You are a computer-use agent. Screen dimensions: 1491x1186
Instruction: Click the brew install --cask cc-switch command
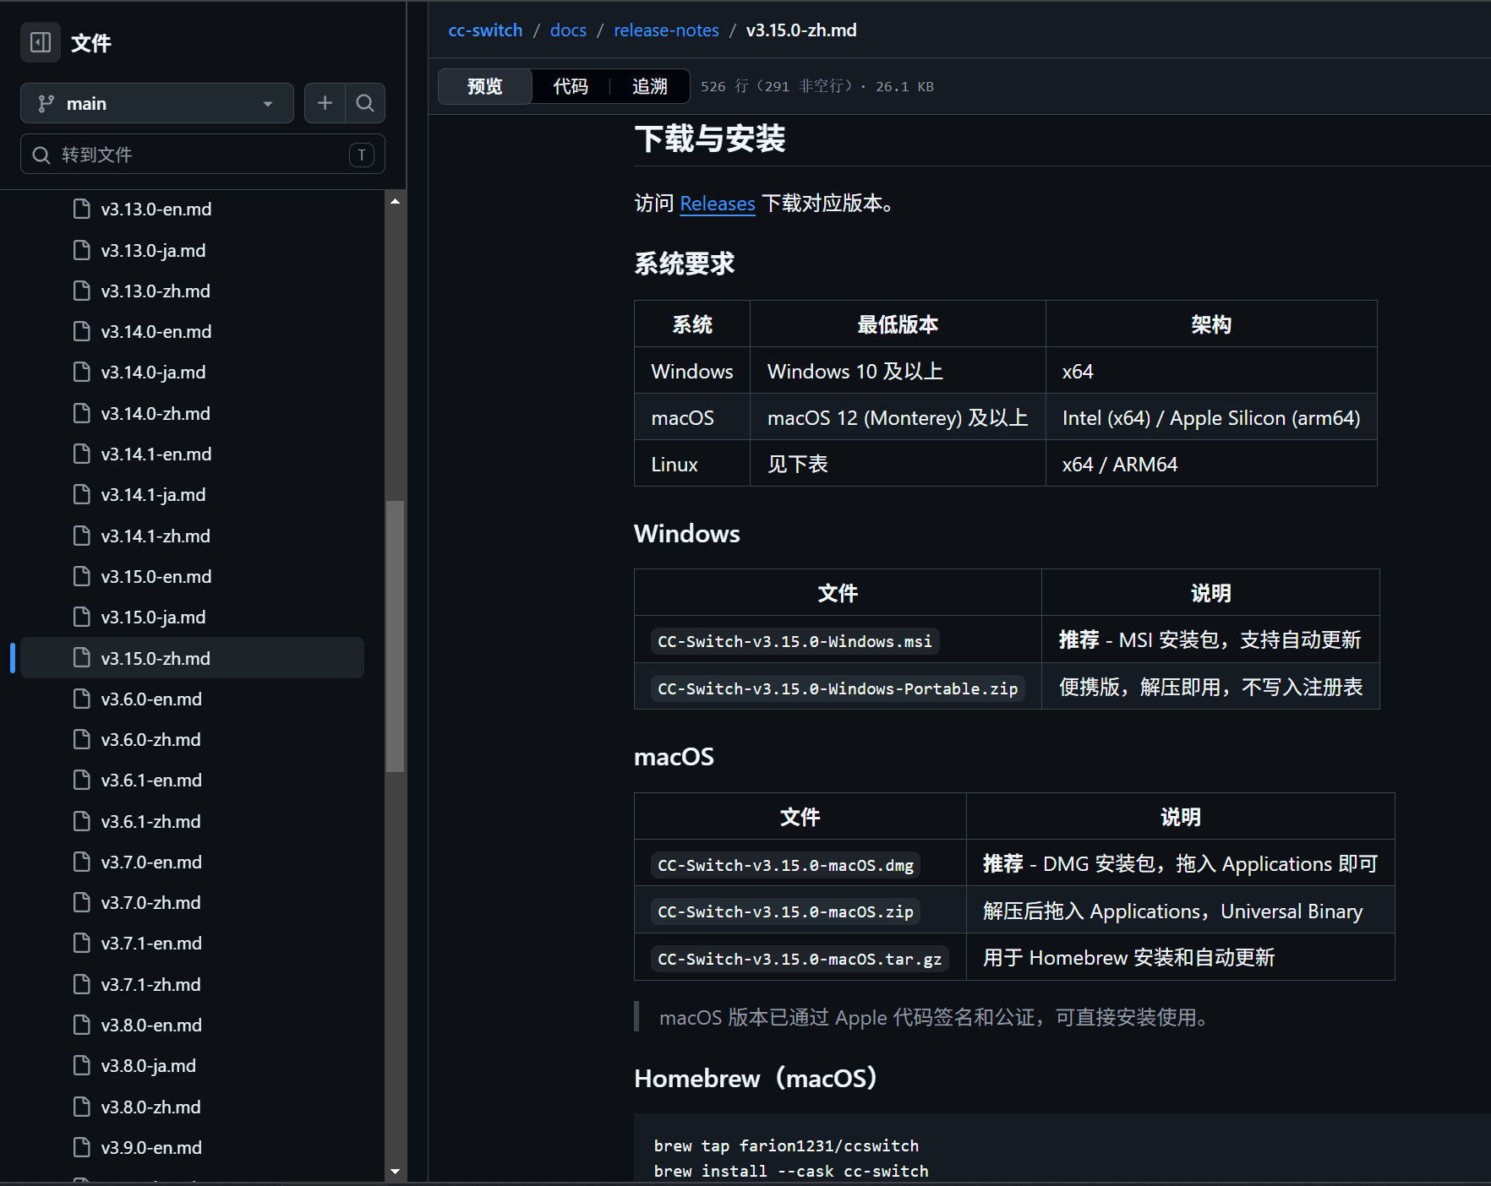point(791,1171)
